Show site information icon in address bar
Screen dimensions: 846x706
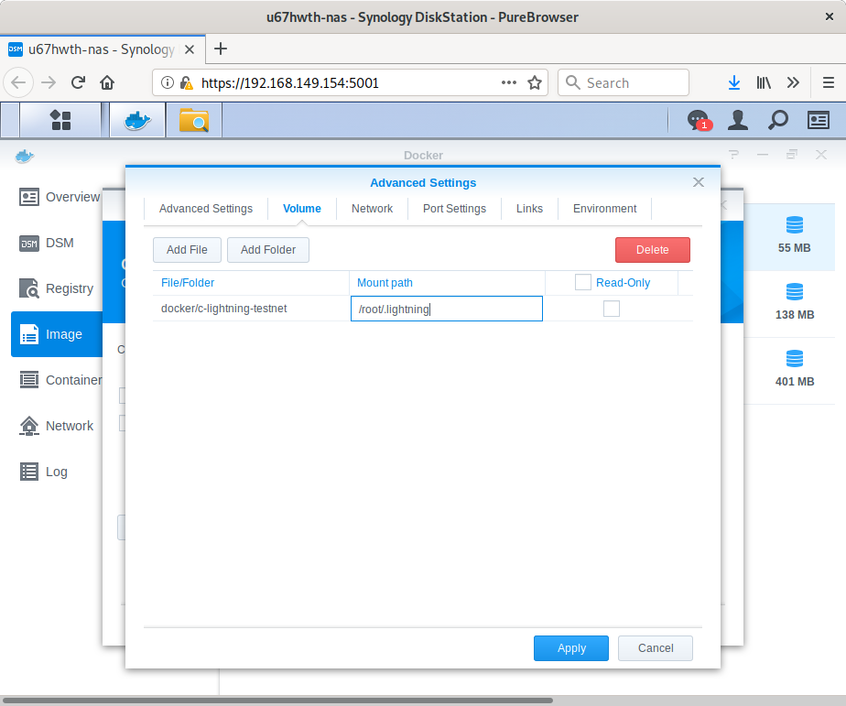click(168, 82)
